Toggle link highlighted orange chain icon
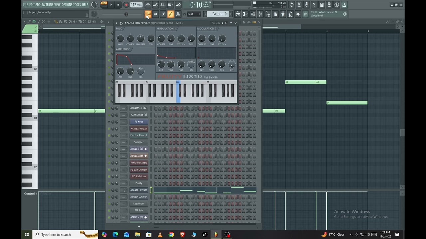Image resolution: width=426 pixels, height=239 pixels. click(170, 14)
